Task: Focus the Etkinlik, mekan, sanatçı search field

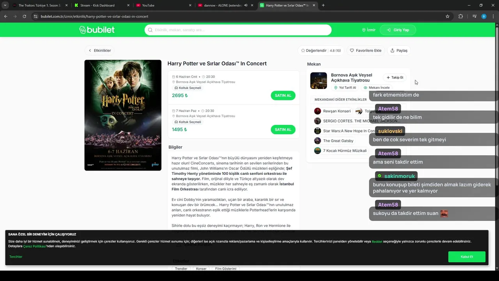Action: (x=238, y=30)
